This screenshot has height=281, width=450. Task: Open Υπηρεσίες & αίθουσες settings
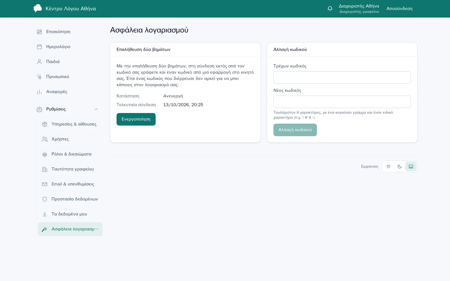[70, 124]
